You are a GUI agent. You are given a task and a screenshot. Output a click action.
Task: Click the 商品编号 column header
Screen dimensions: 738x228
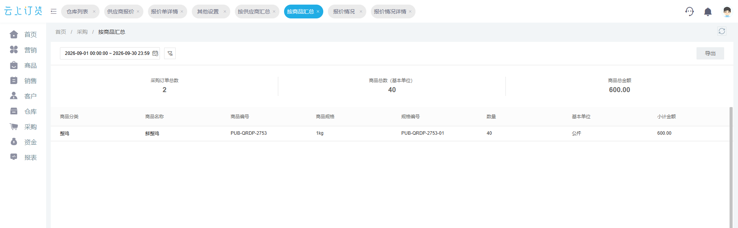click(x=240, y=117)
